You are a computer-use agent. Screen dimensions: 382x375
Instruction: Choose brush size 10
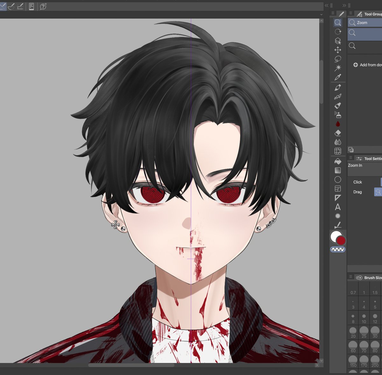pyautogui.click(x=364, y=318)
